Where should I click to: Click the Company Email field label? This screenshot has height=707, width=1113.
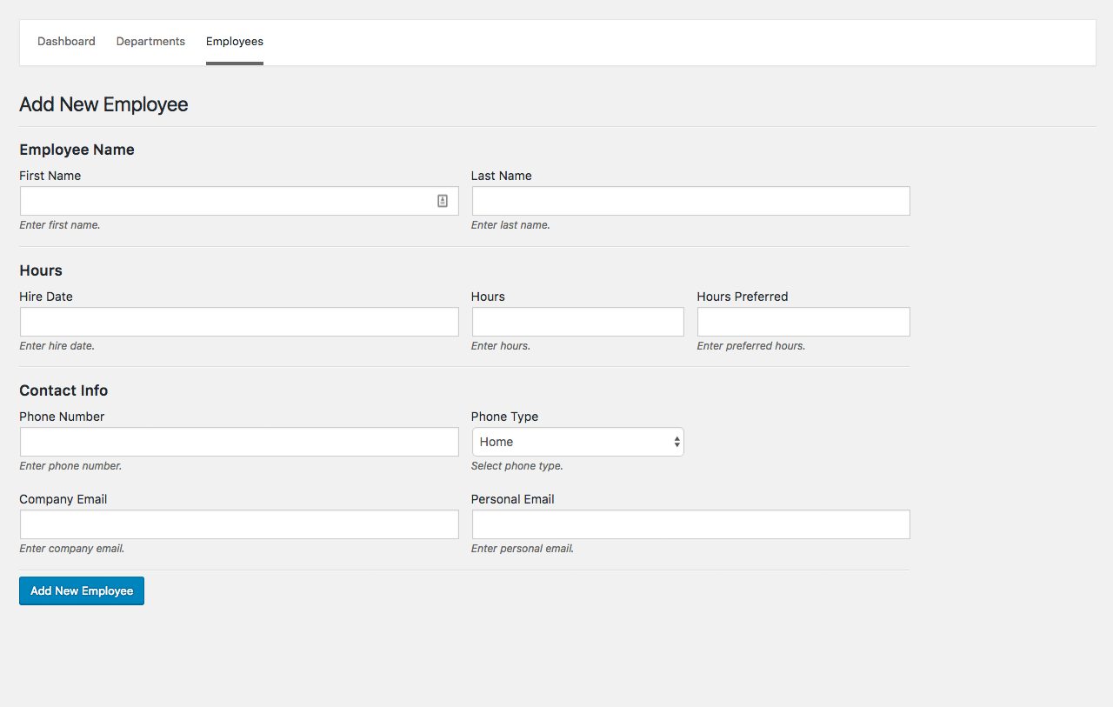tap(63, 499)
